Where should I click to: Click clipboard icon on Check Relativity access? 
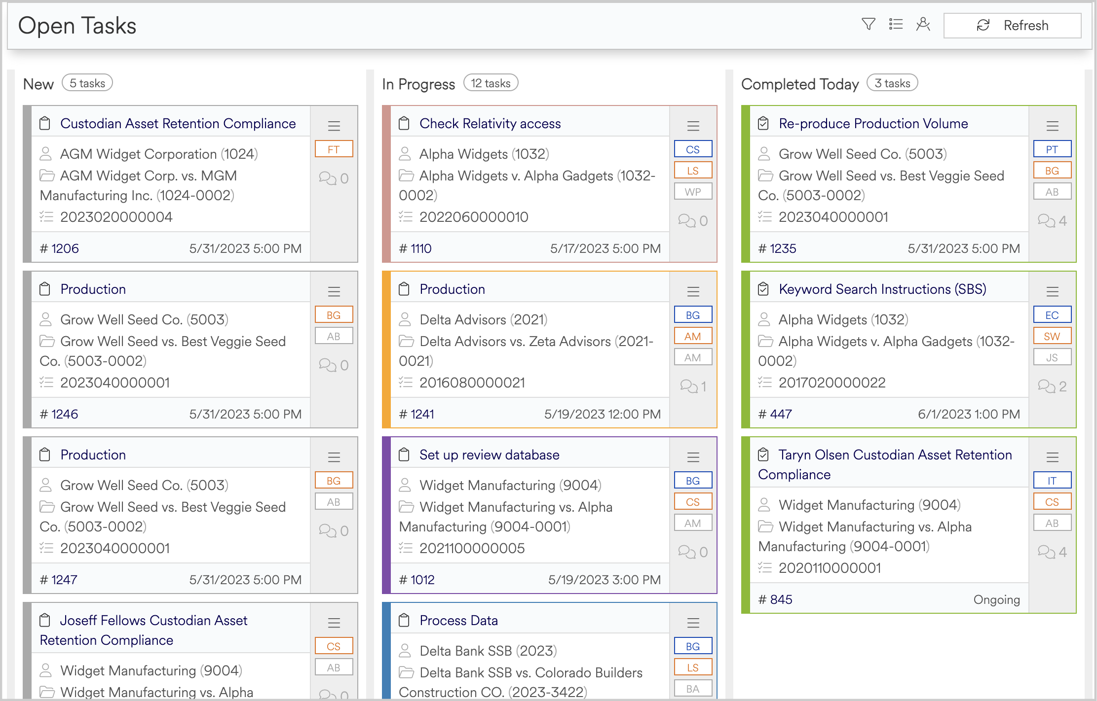[404, 123]
